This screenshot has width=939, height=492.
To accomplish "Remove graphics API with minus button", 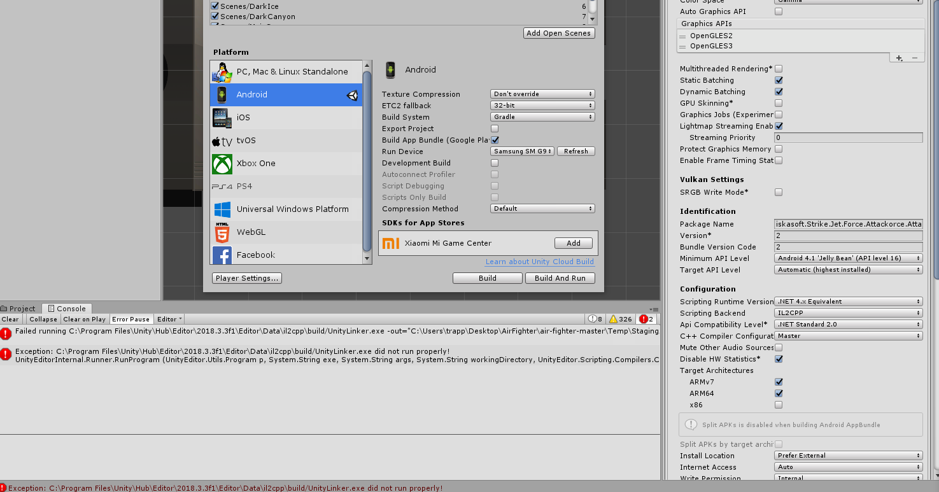I will coord(915,58).
